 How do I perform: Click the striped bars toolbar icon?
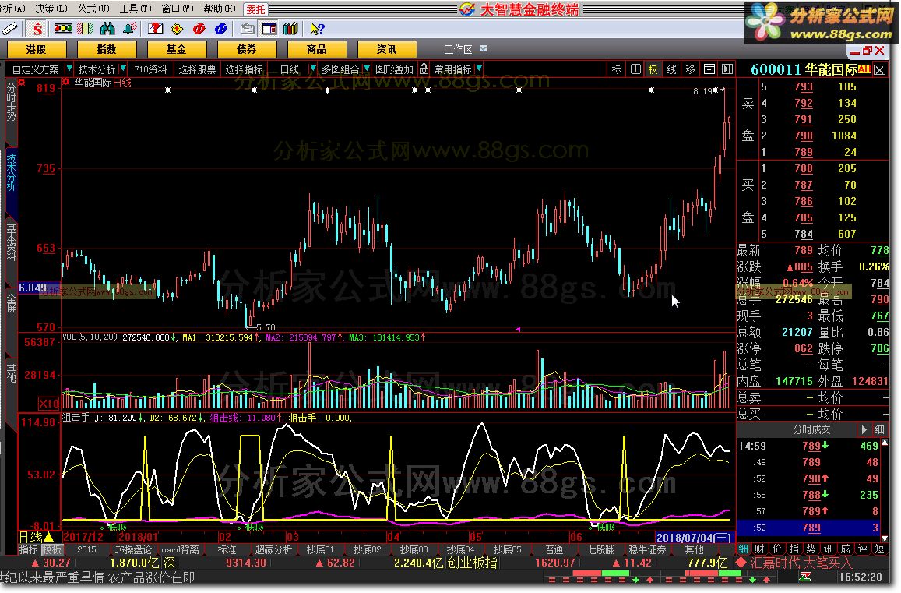click(x=85, y=28)
